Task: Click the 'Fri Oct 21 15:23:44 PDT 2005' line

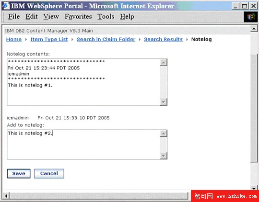Action: (44, 68)
